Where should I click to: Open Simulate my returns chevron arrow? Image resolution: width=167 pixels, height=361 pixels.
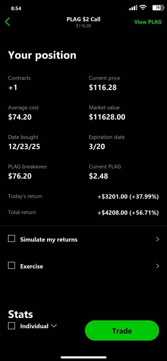coord(157,239)
